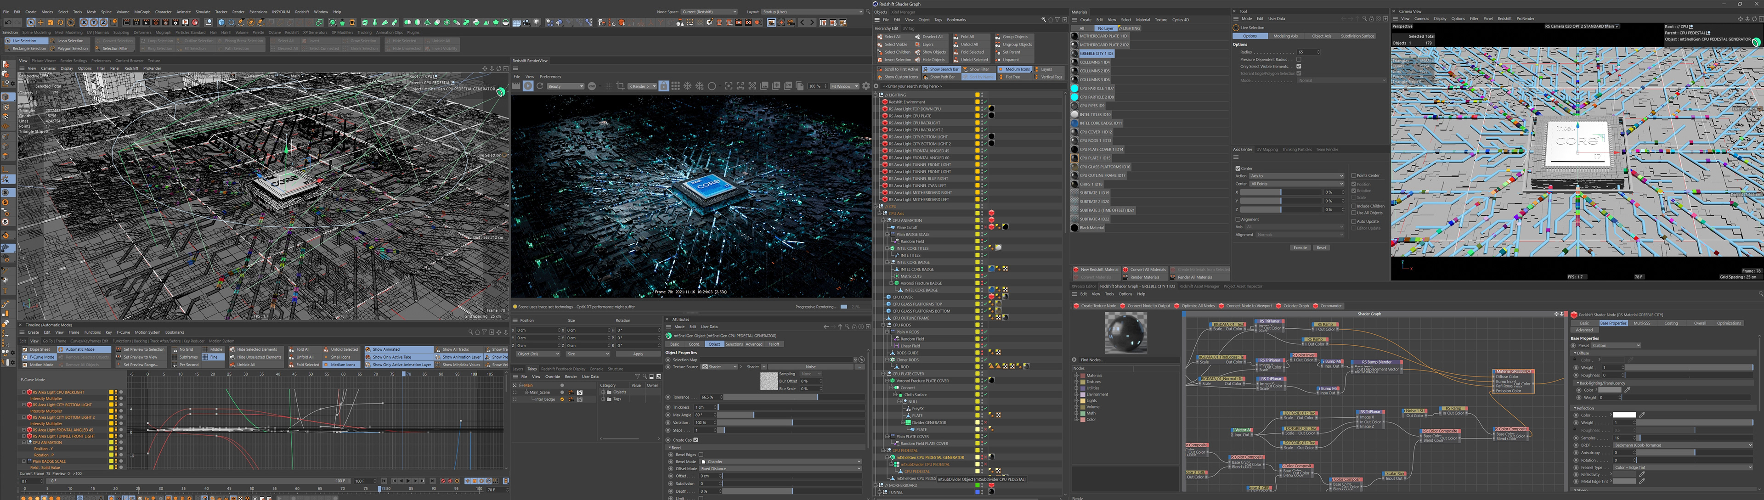Toggle the Y axis lock icon
This screenshot has width=1764, height=500.
pos(94,22)
